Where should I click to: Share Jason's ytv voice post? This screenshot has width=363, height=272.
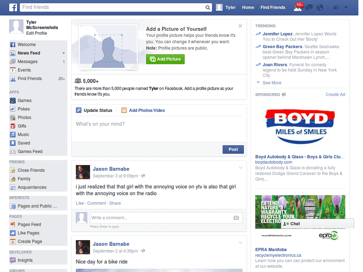[115, 203]
